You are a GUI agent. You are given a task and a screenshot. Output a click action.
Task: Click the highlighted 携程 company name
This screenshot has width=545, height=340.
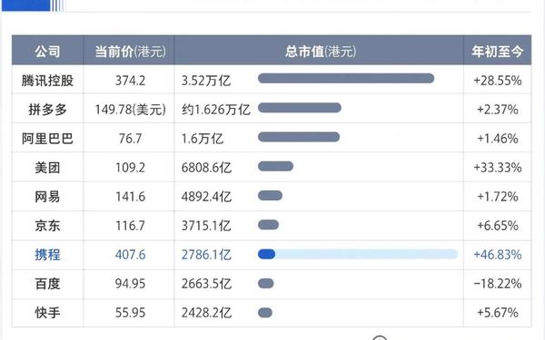click(47, 255)
